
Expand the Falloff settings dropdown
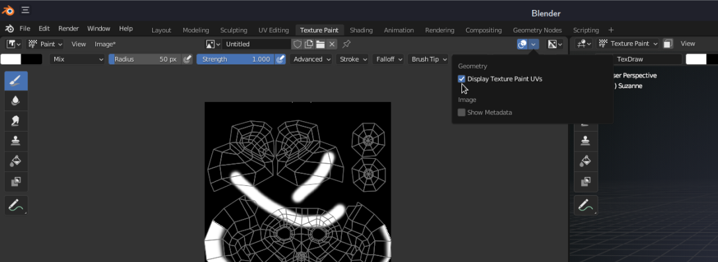(x=388, y=59)
